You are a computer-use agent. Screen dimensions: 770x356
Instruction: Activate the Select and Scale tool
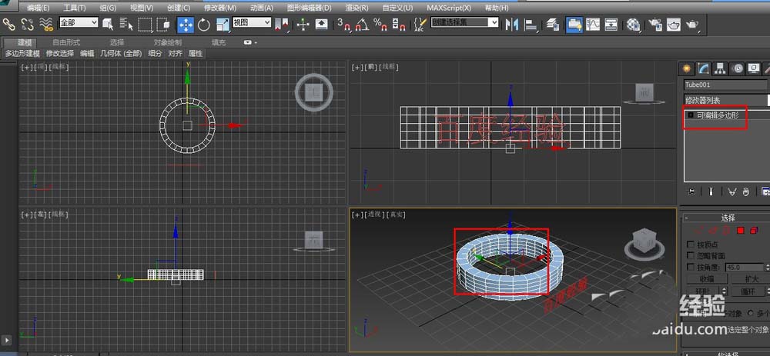click(223, 24)
